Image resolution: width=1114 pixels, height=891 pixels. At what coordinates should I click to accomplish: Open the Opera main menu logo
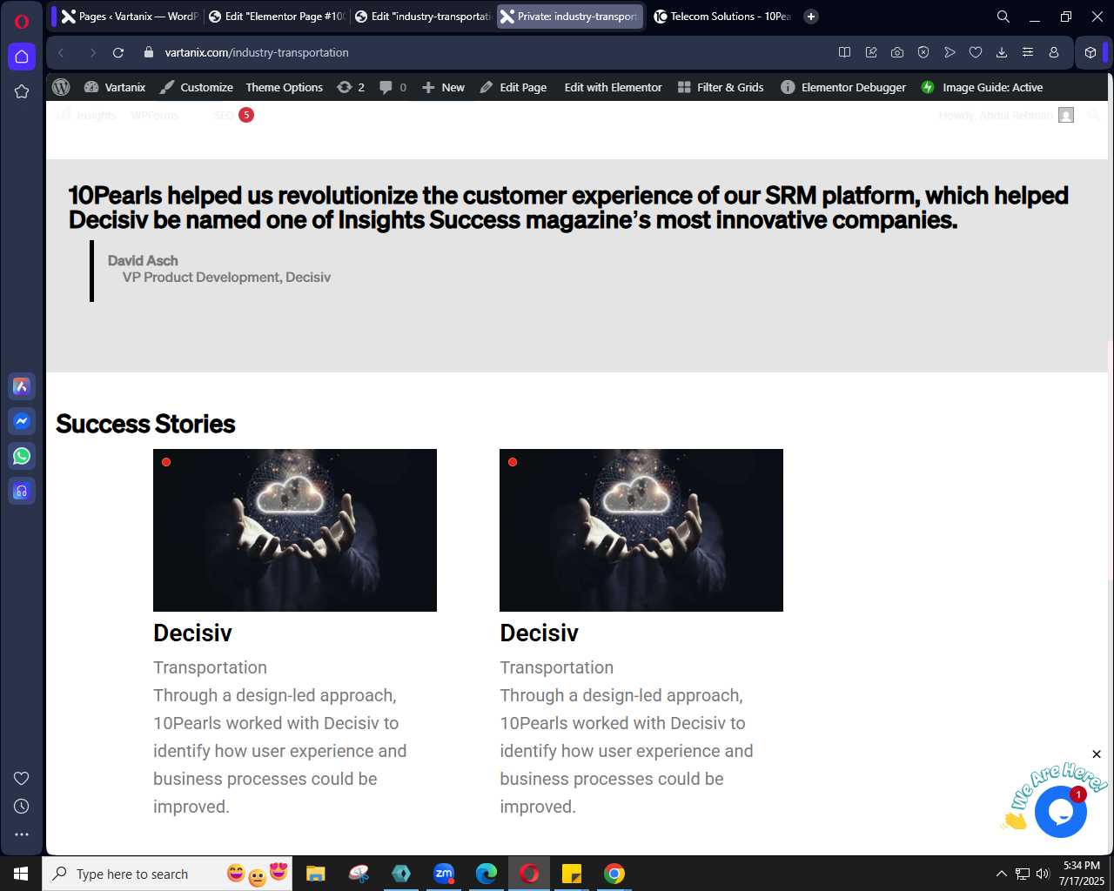22,21
